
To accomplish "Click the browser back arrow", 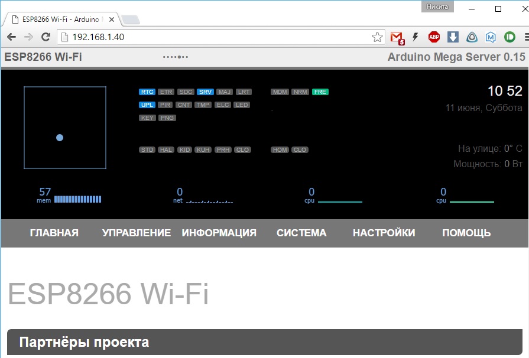I will (11, 37).
